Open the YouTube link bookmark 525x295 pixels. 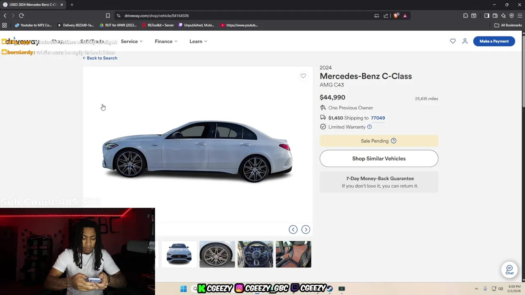tap(239, 25)
